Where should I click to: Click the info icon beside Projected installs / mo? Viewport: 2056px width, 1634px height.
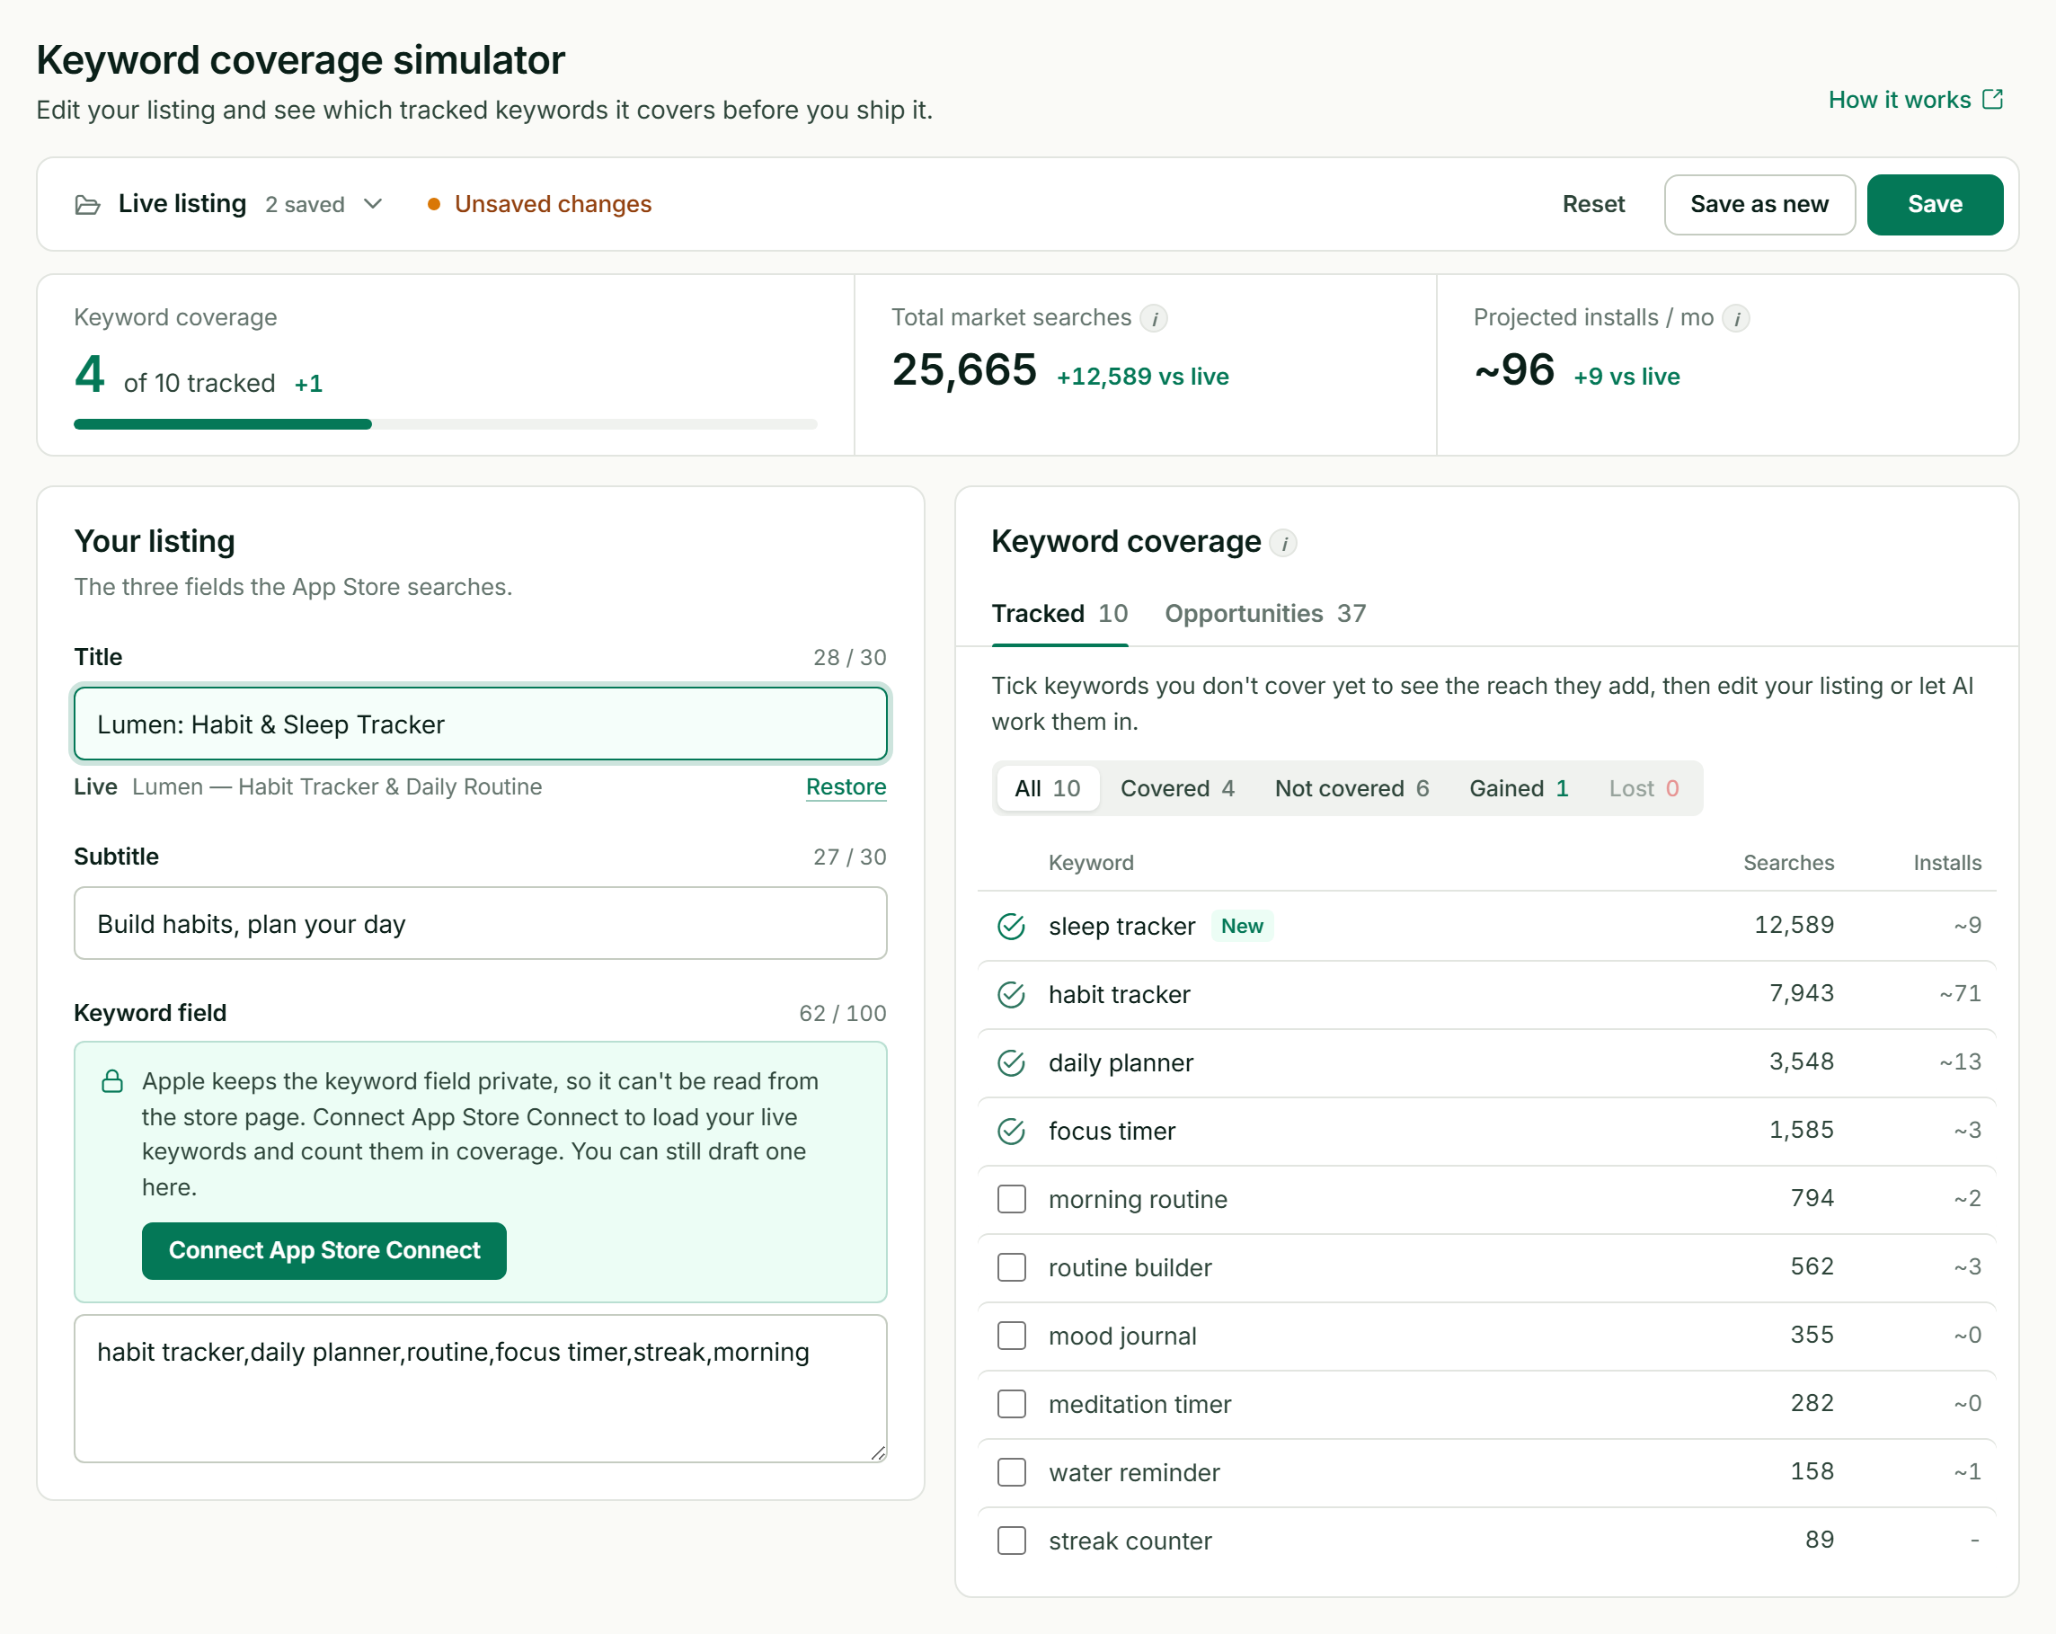point(1736,318)
